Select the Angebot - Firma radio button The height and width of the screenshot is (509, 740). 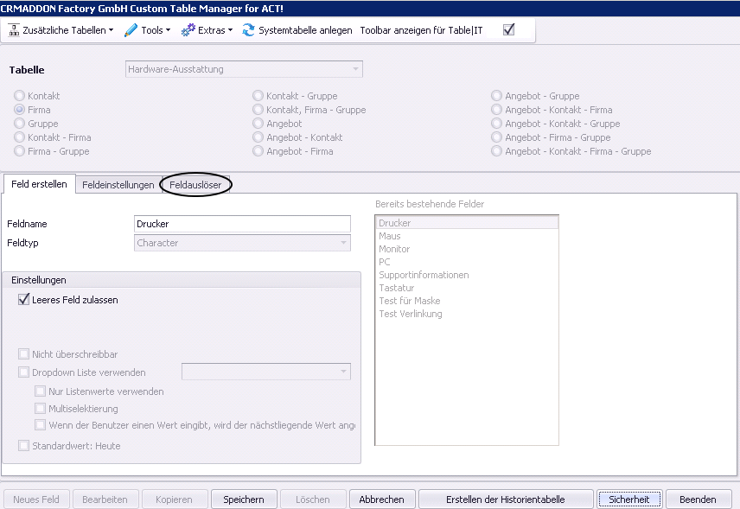(258, 151)
